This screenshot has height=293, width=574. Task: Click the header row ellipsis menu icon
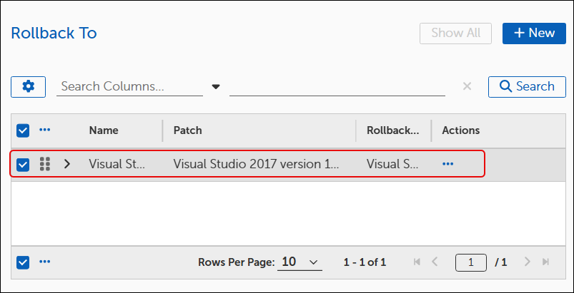coord(44,130)
